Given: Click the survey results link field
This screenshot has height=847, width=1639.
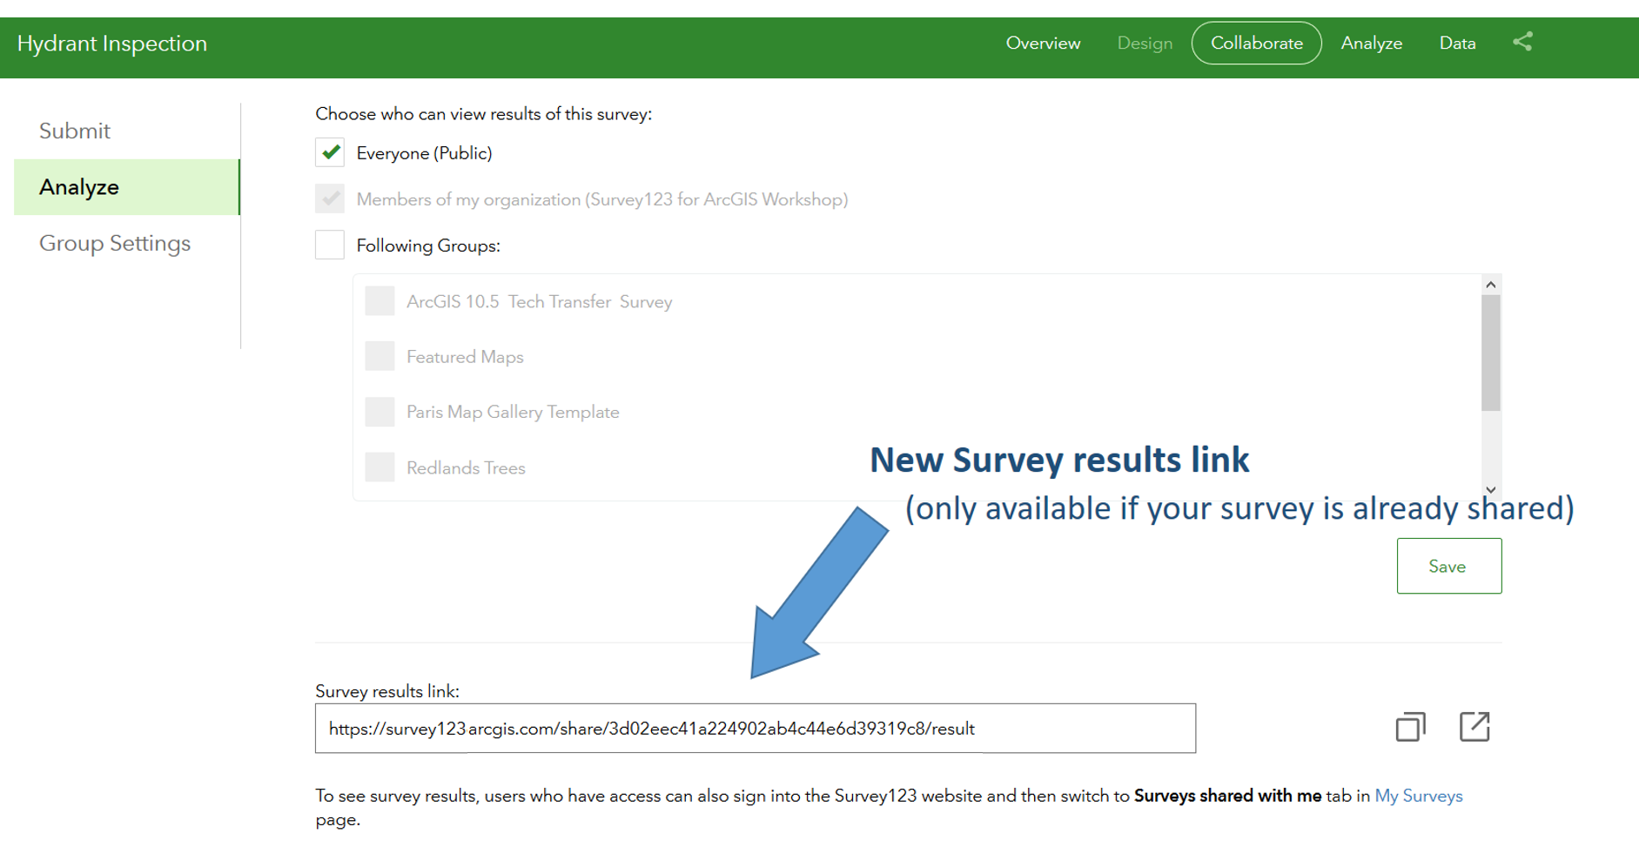Looking at the screenshot, I should (x=755, y=729).
